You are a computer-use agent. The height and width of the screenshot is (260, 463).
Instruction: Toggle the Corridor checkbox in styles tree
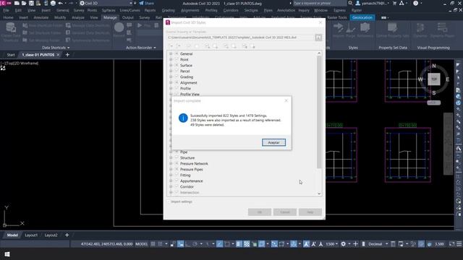[x=177, y=186]
